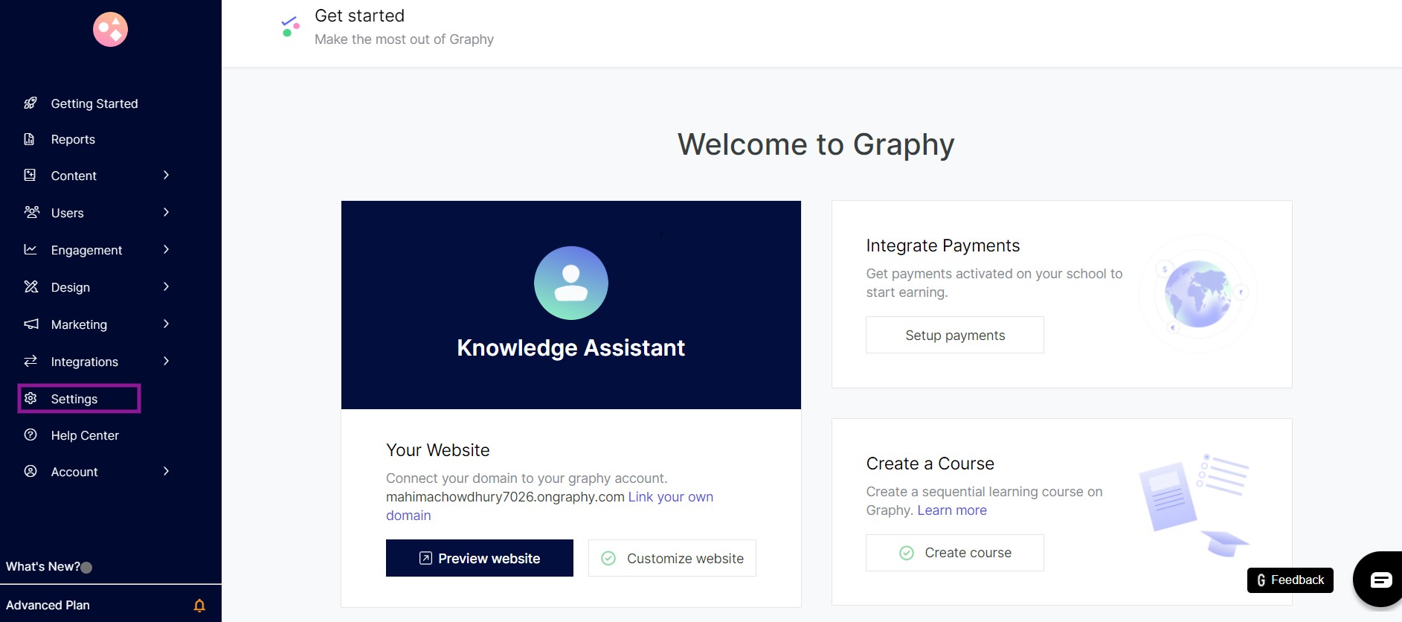This screenshot has width=1402, height=622.
Task: Click the Marketing megaphone icon
Action: tap(31, 324)
